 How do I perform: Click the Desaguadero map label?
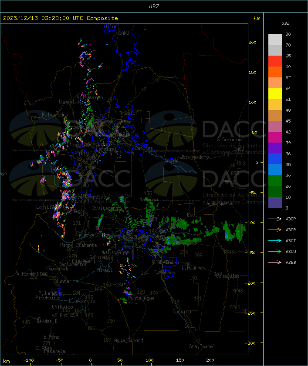point(195,157)
